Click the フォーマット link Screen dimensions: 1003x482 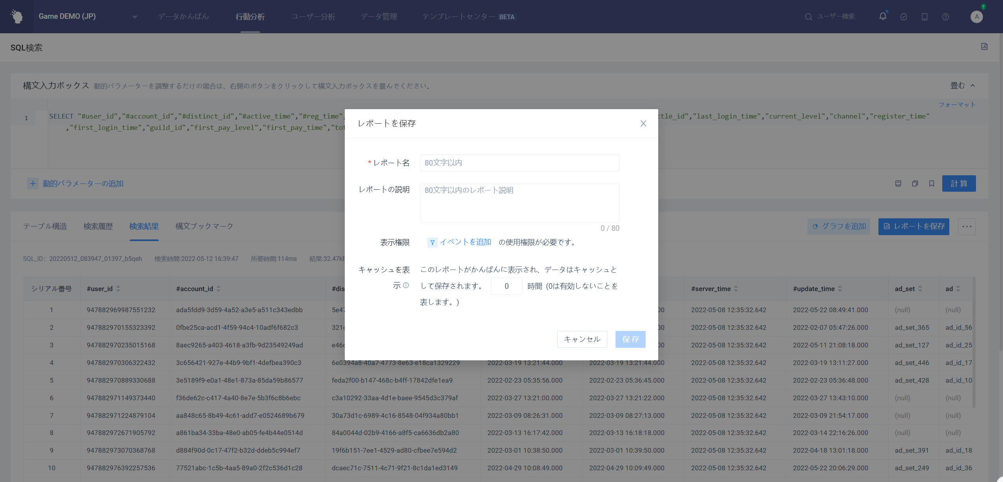(x=956, y=104)
